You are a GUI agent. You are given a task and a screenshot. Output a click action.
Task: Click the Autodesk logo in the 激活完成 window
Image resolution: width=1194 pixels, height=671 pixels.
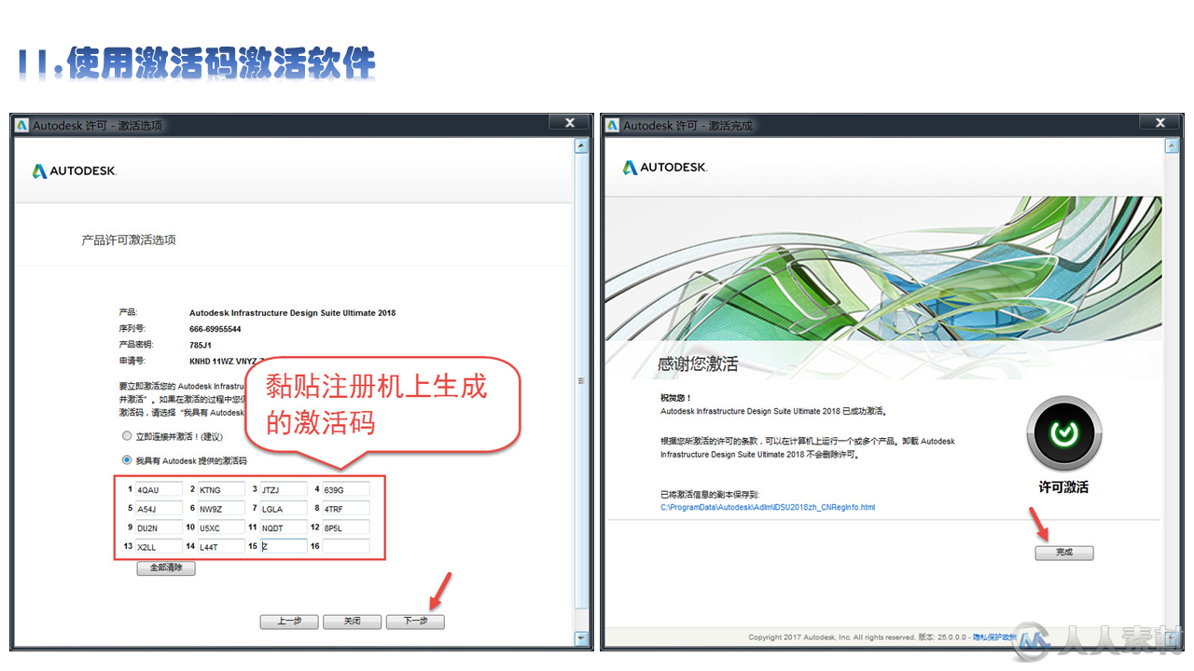665,167
